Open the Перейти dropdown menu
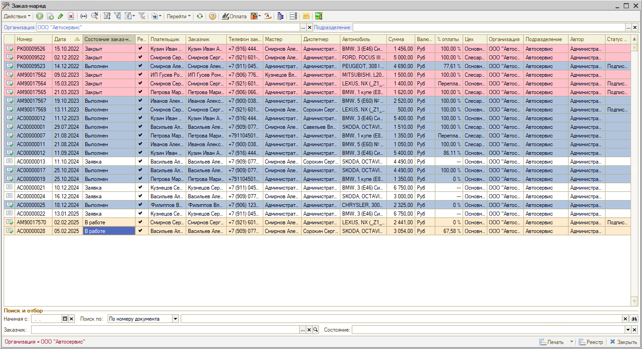This screenshot has height=349, width=642. tap(179, 16)
